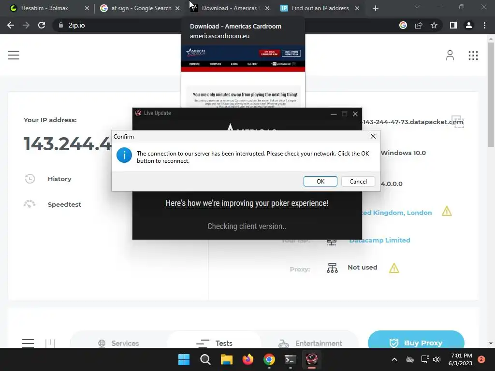Close the Find out an IP address tab
This screenshot has height=371, width=495.
tap(357, 8)
